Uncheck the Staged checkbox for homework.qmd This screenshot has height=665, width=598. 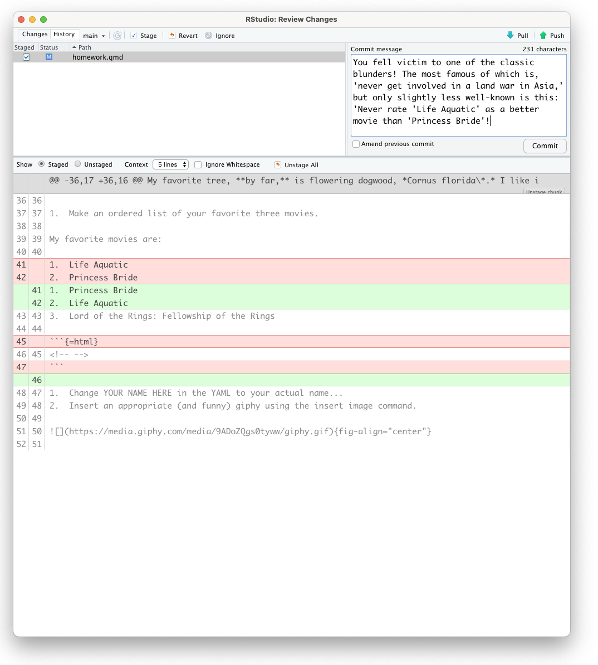[26, 57]
